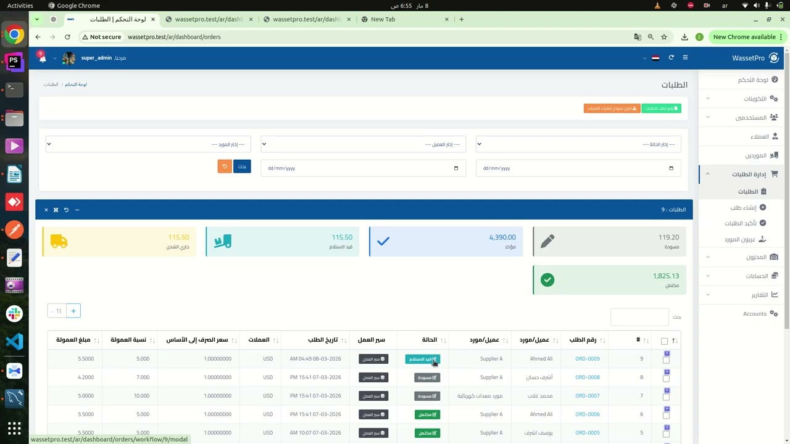Open order link ORD-0009
The image size is (790, 444).
point(587,359)
